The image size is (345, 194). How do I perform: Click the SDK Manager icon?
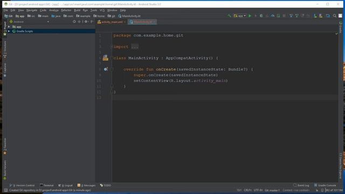(x=321, y=16)
